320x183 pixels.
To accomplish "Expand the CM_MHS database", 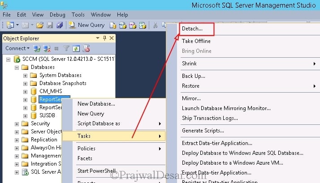I will [x=25, y=92].
